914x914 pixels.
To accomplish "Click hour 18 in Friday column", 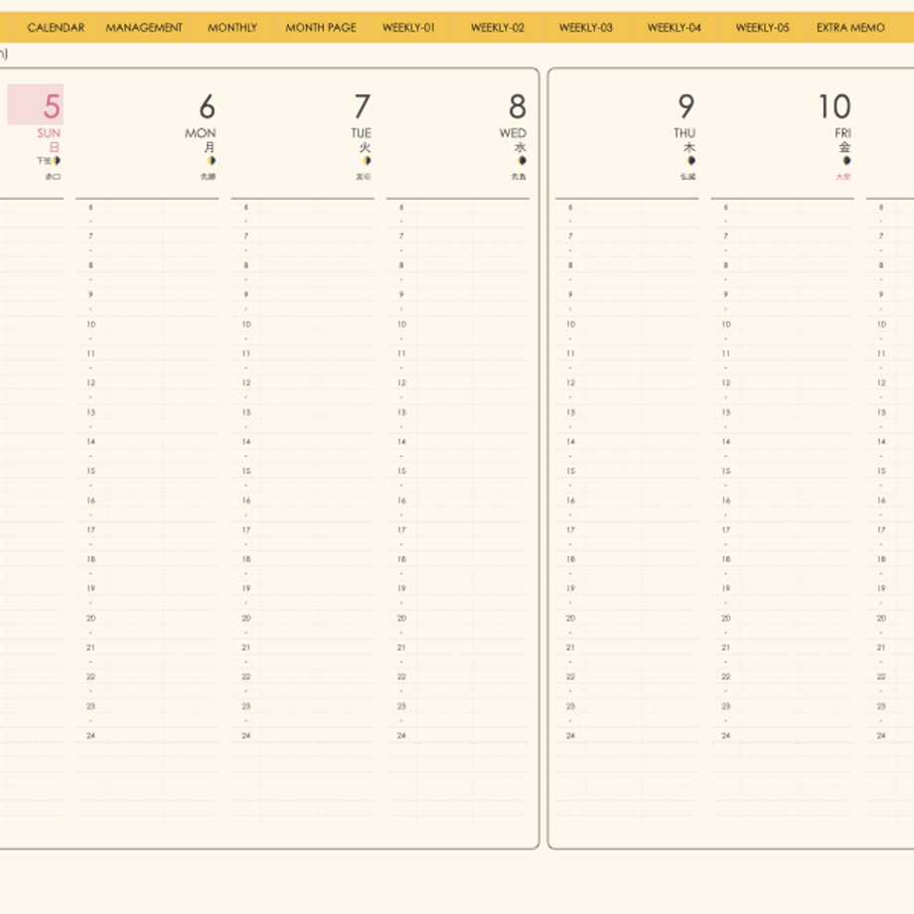I will (725, 559).
